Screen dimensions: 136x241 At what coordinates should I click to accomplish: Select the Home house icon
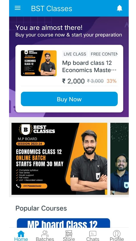click(21, 234)
